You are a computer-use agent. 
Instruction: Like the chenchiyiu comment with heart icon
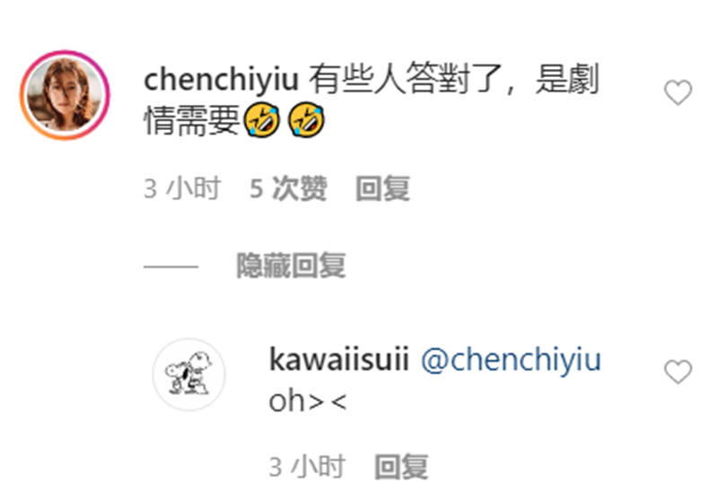click(678, 92)
